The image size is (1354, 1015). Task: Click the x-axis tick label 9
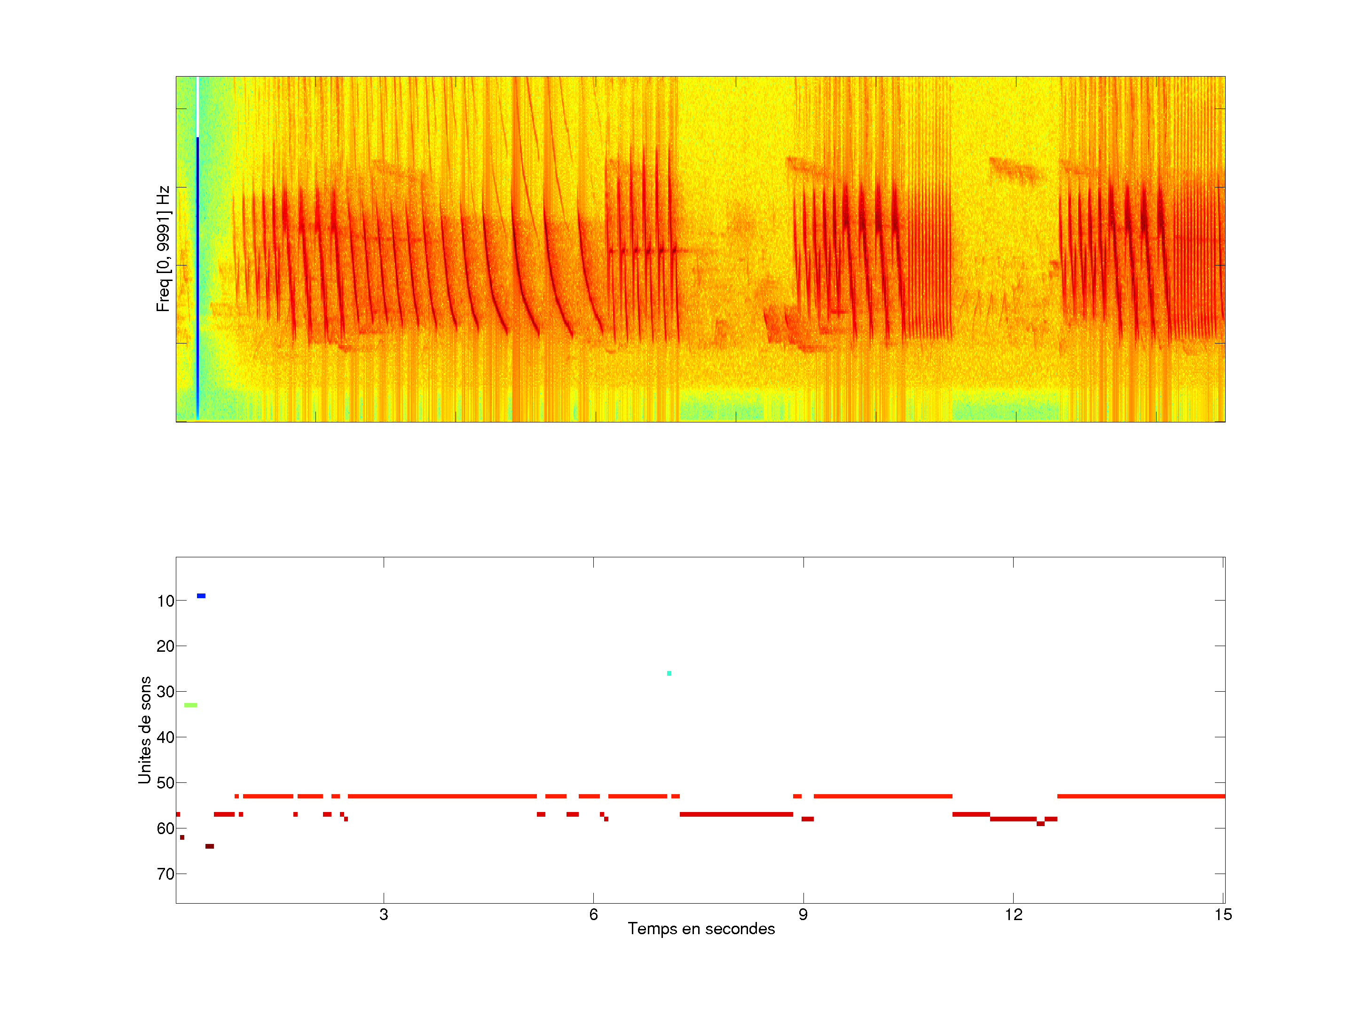pos(803,914)
